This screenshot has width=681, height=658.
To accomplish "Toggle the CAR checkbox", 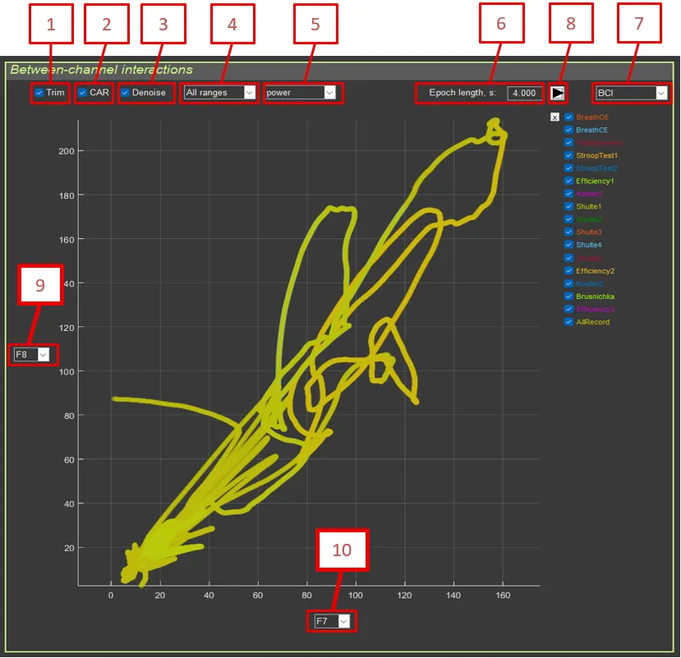I will tap(82, 93).
